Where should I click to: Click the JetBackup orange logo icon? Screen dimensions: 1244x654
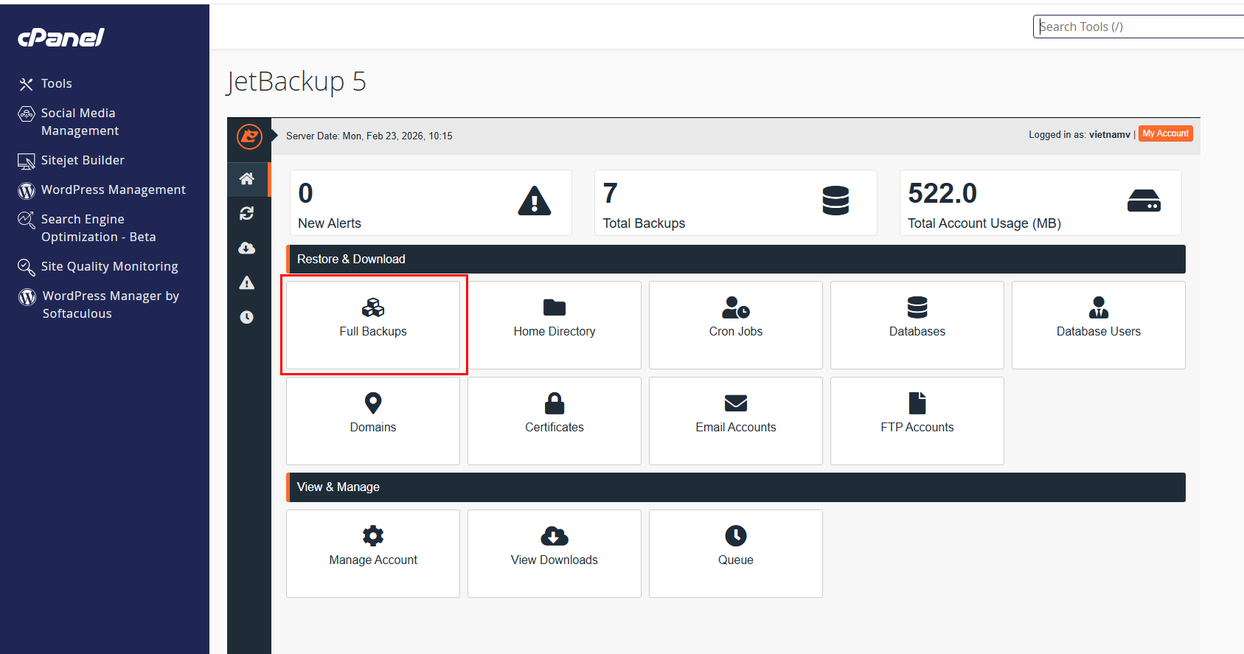tap(249, 136)
